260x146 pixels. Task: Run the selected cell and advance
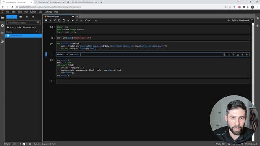68,21
